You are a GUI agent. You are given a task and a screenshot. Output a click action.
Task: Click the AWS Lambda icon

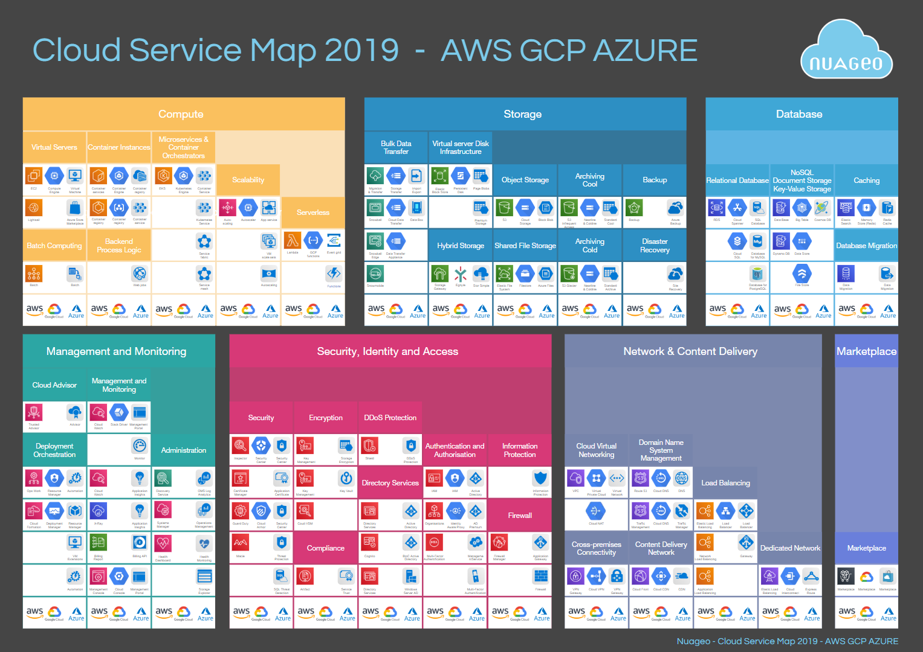(x=293, y=241)
